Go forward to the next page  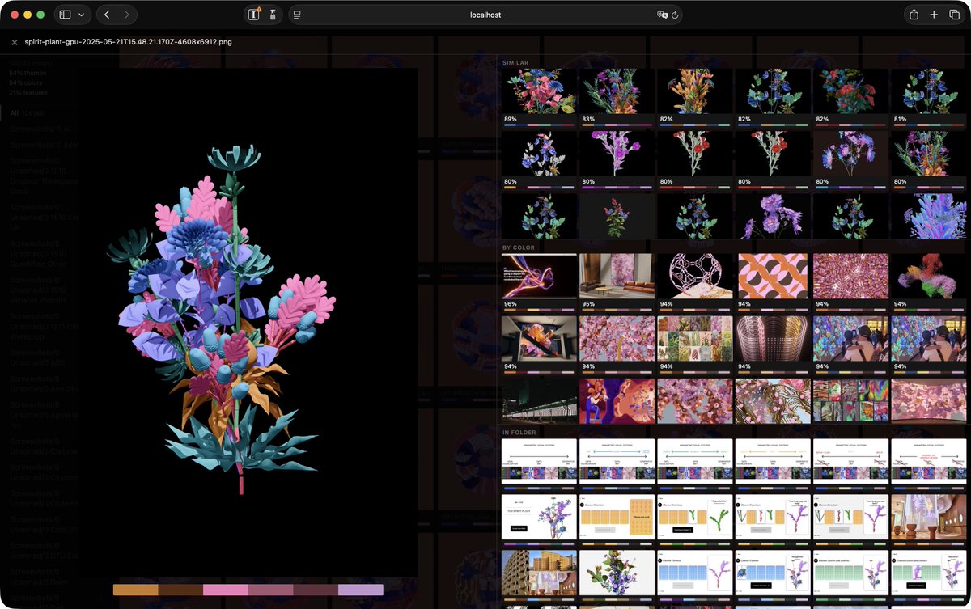[127, 15]
